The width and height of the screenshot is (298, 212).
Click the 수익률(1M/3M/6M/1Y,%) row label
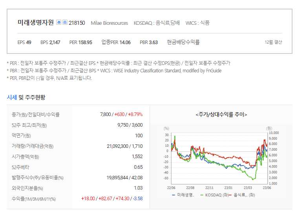(34, 199)
